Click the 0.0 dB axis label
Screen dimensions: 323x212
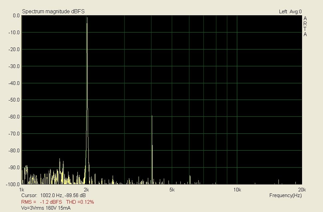pyautogui.click(x=16, y=16)
